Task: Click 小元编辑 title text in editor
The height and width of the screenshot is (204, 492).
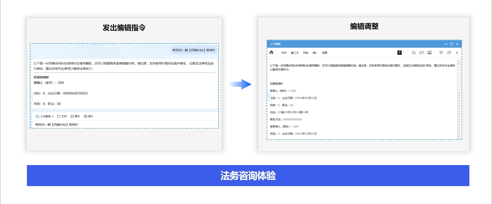Action: pos(275,44)
